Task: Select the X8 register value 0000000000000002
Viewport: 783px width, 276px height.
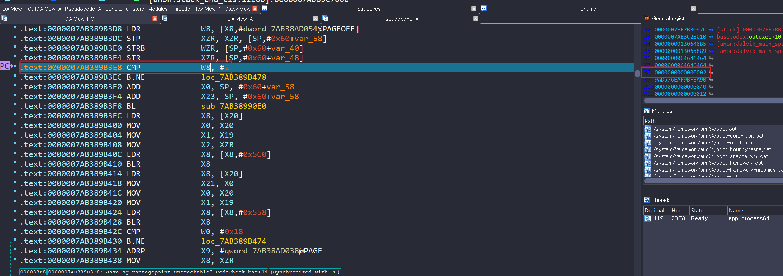Action: [x=680, y=73]
